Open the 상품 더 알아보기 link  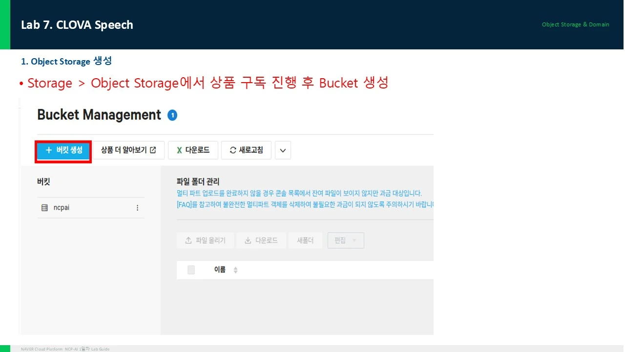(129, 151)
